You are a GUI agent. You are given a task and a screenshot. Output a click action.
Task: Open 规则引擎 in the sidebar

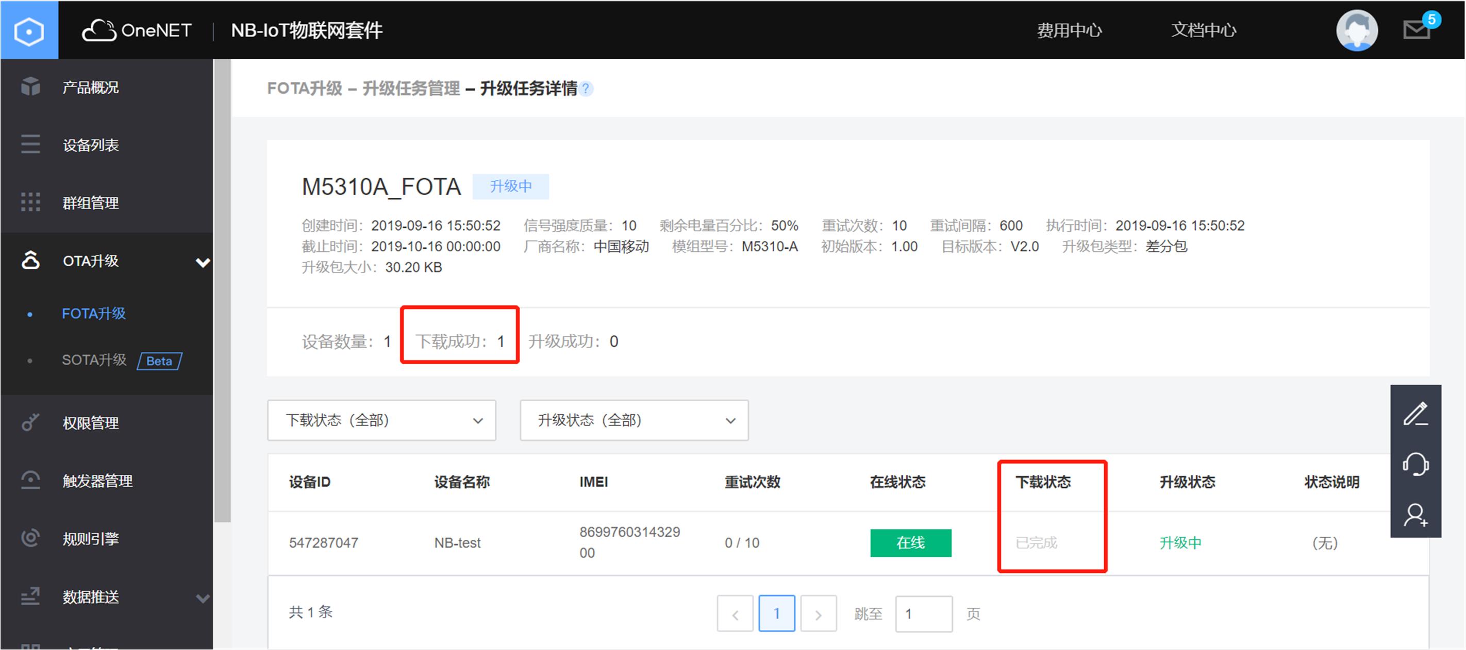pyautogui.click(x=91, y=539)
